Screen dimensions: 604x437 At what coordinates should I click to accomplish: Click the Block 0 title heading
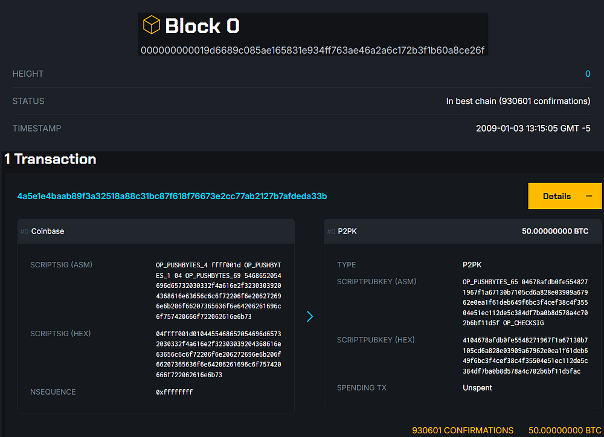202,26
